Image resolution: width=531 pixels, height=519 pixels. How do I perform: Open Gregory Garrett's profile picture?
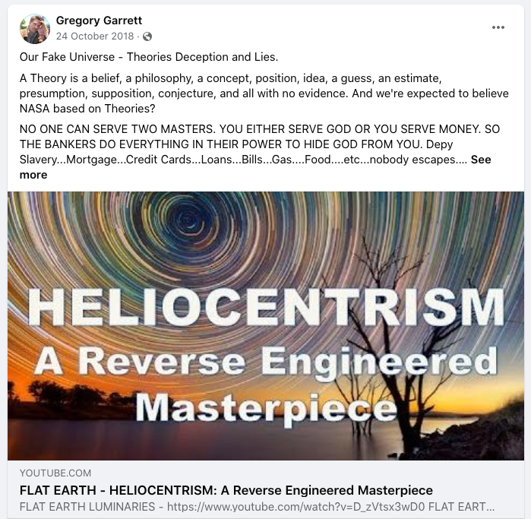tap(35, 29)
